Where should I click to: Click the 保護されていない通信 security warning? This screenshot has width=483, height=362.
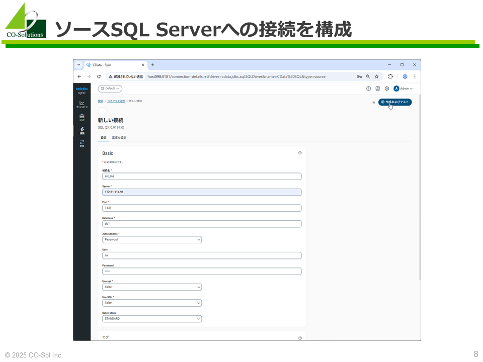coord(126,76)
